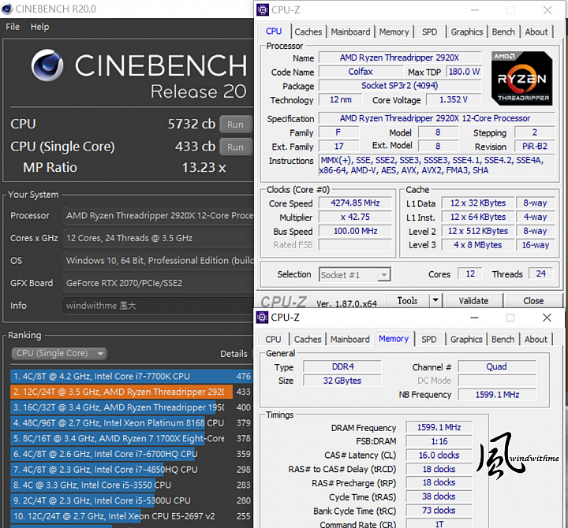Switch to Bench tab in lower CPU-Z
Viewport: 568px width, 528px height.
point(503,340)
